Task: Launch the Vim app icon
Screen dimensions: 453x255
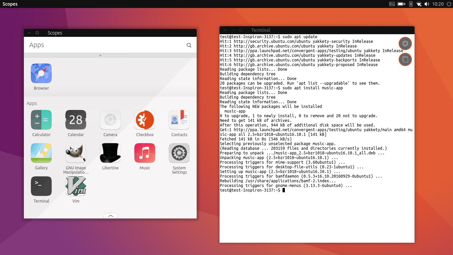Action: tap(76, 186)
